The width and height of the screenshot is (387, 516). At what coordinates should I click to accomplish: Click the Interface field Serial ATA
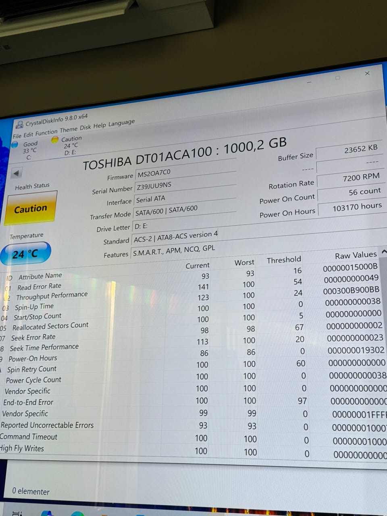tap(185, 195)
